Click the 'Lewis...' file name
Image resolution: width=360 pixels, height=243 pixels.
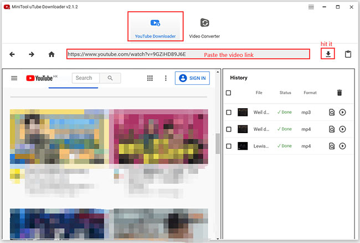[261, 146]
